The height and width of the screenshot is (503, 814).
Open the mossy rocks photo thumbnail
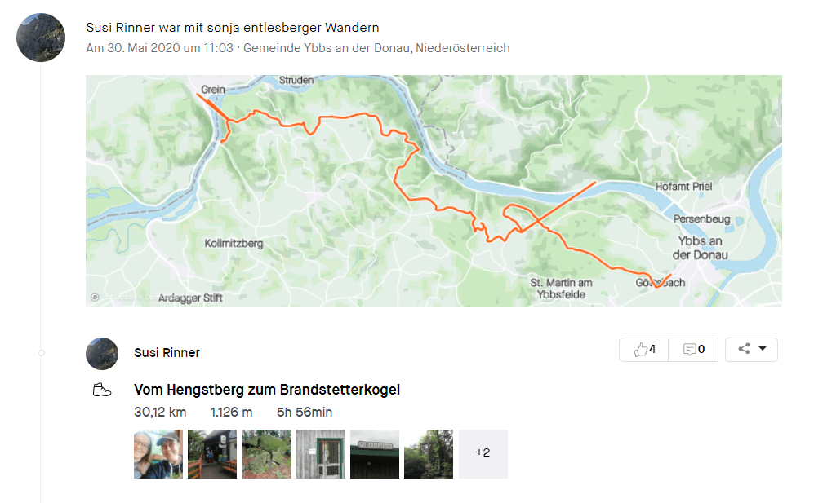pos(267,454)
